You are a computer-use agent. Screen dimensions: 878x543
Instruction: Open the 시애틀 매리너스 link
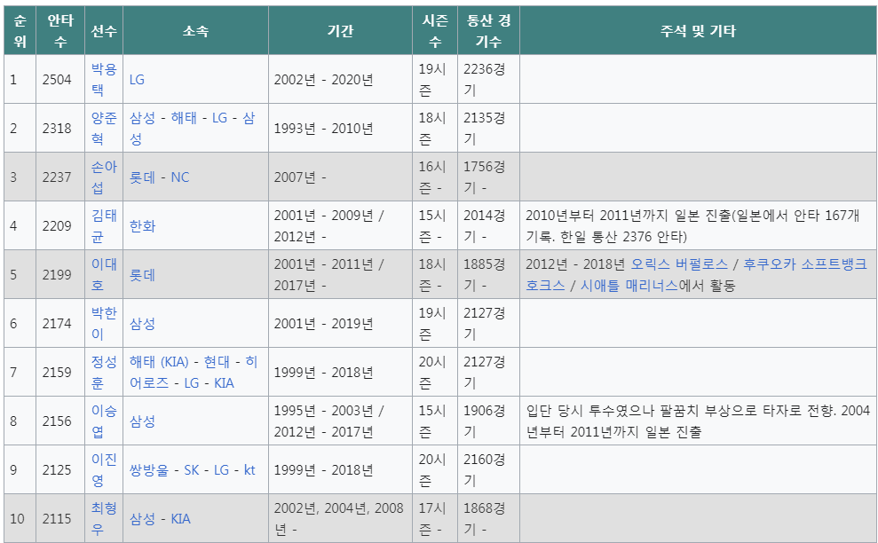pos(629,286)
